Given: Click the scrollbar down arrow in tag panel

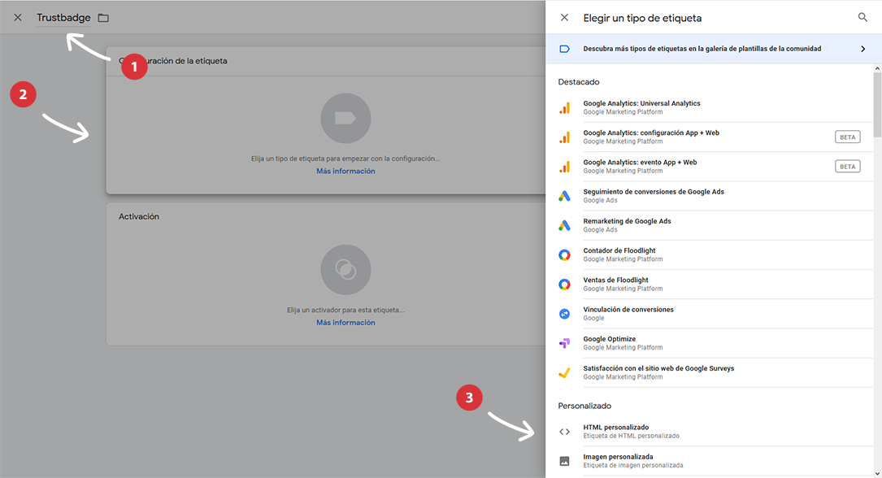Looking at the screenshot, I should [877, 474].
